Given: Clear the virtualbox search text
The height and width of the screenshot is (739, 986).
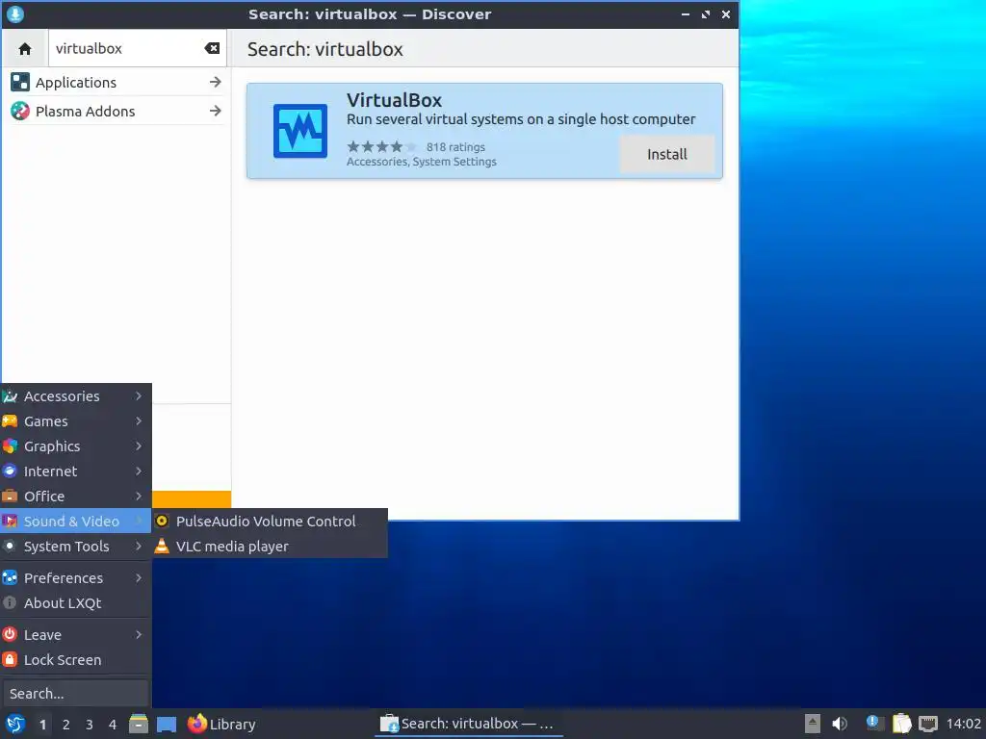Looking at the screenshot, I should pyautogui.click(x=212, y=48).
